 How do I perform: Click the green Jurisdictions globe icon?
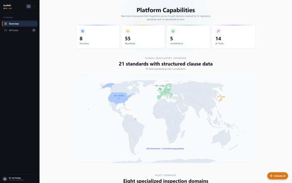click(x=173, y=31)
